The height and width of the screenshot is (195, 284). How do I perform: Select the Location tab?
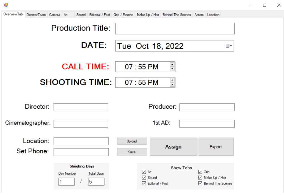tap(213, 15)
